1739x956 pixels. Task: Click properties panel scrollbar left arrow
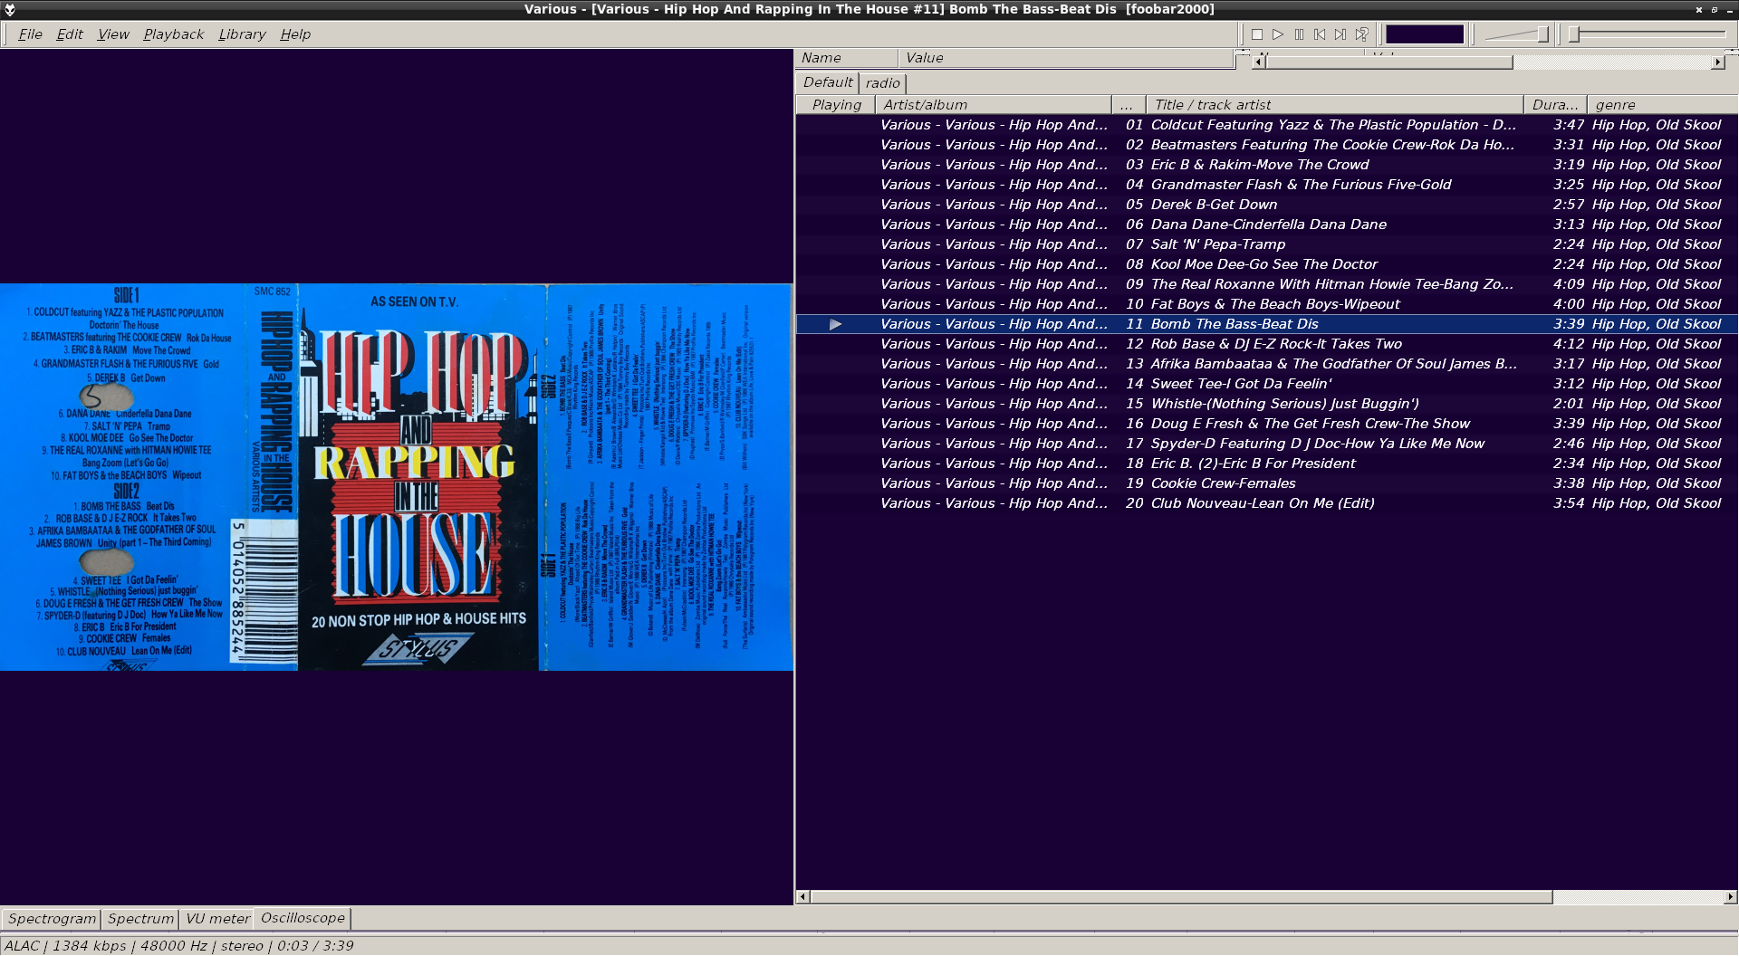[x=1259, y=62]
